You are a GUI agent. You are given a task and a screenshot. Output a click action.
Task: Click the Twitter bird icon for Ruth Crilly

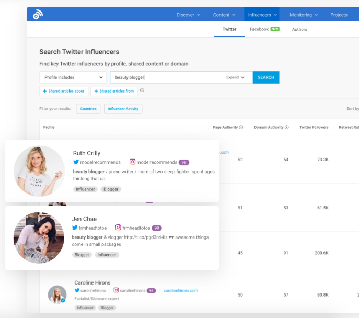pos(76,162)
